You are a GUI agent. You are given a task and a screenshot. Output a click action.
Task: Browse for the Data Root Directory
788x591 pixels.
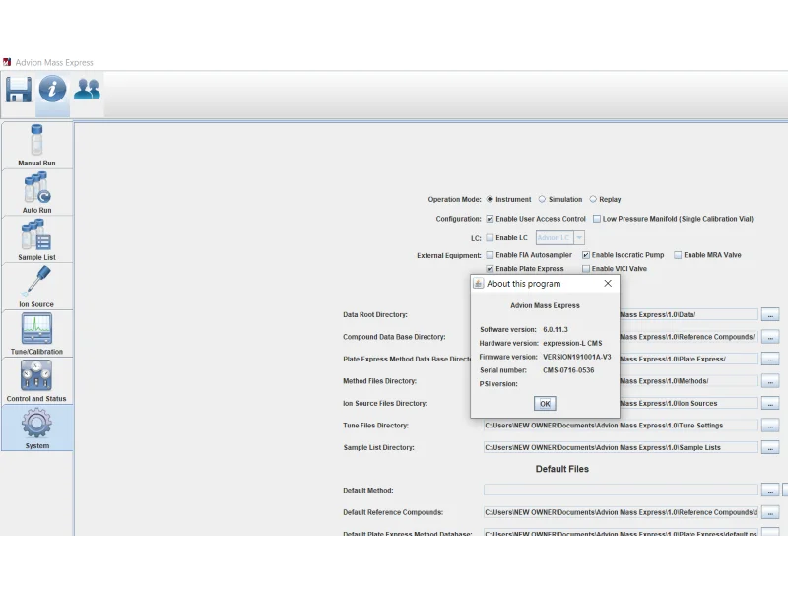769,314
